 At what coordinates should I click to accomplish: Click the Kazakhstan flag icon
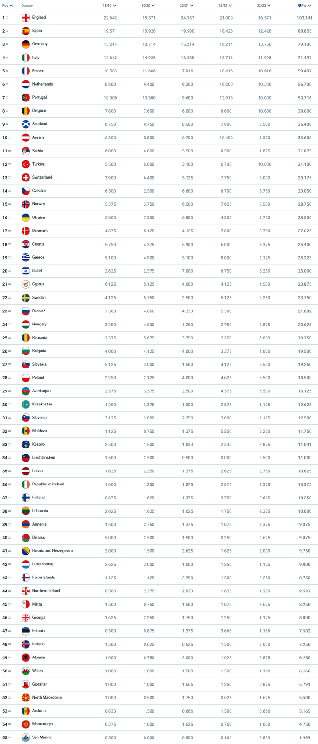26,404
